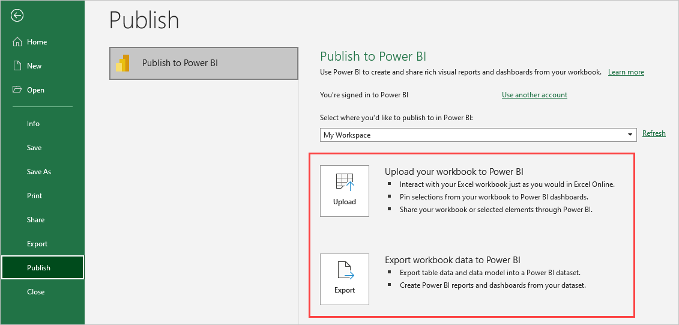
Task: Click the back arrow icon
Action: coord(17,16)
